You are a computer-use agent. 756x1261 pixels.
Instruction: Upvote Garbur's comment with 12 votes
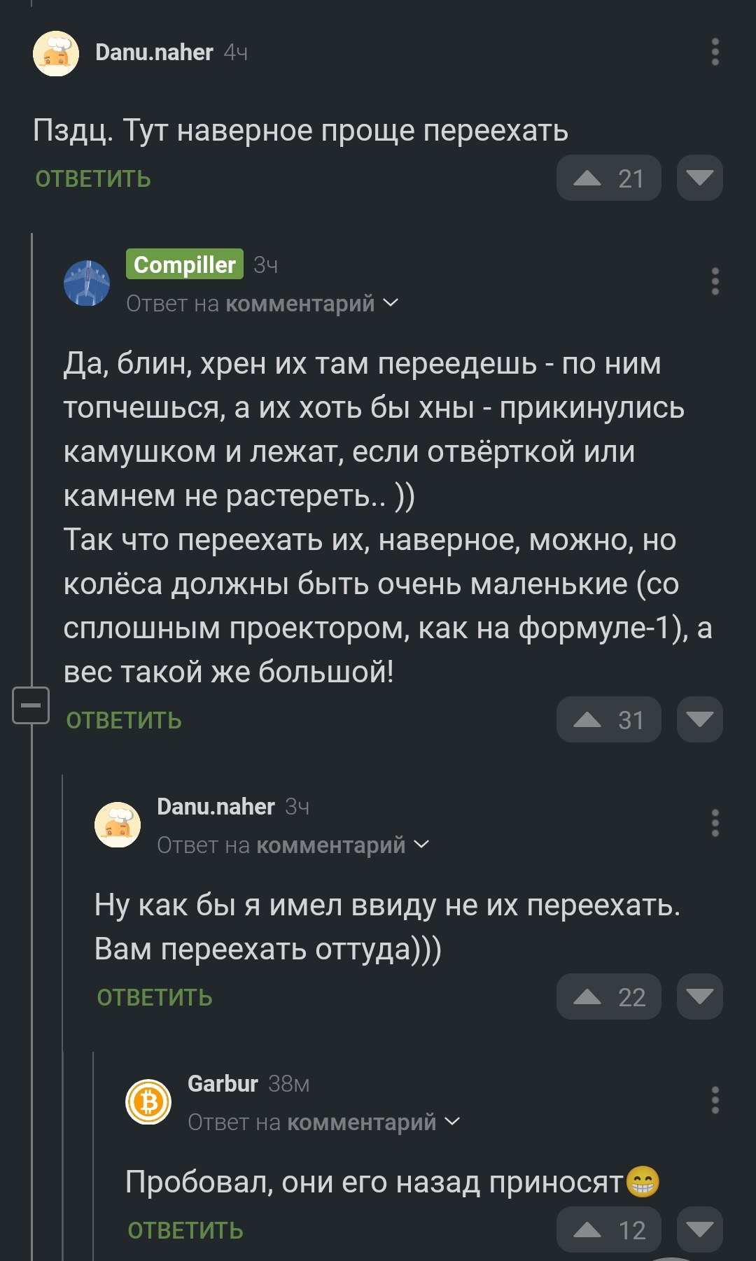click(608, 1230)
